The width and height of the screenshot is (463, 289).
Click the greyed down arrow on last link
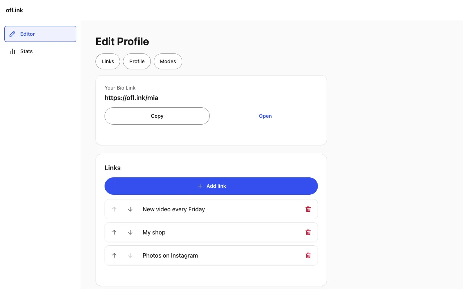(x=130, y=255)
